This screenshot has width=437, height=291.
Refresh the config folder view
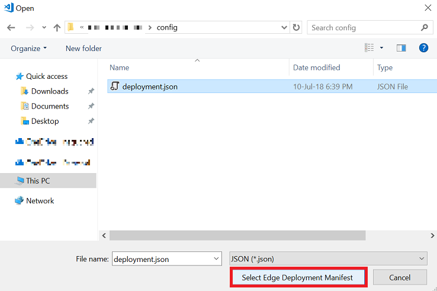click(296, 28)
